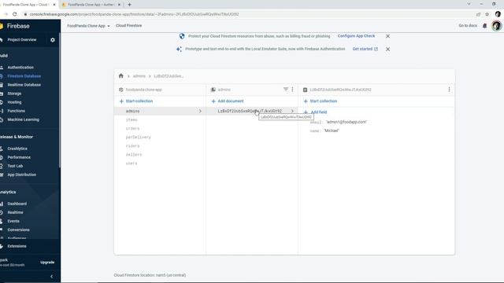This screenshot has width=504, height=283.
Task: Click Add field button
Action: tap(315, 112)
